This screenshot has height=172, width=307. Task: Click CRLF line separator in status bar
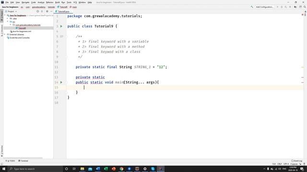tap(279, 164)
